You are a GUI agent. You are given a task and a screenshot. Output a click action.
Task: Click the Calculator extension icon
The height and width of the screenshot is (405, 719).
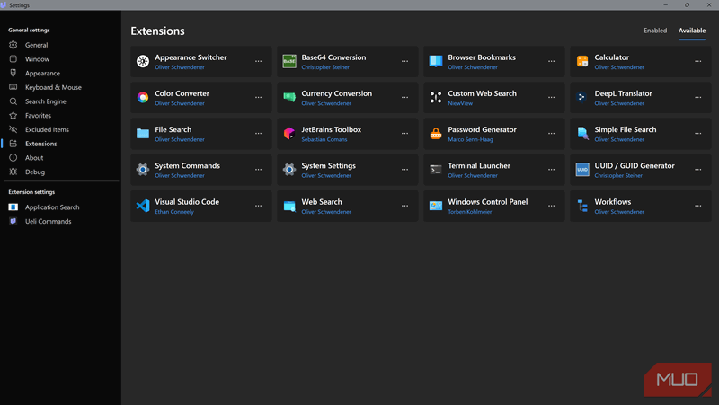[582, 61]
